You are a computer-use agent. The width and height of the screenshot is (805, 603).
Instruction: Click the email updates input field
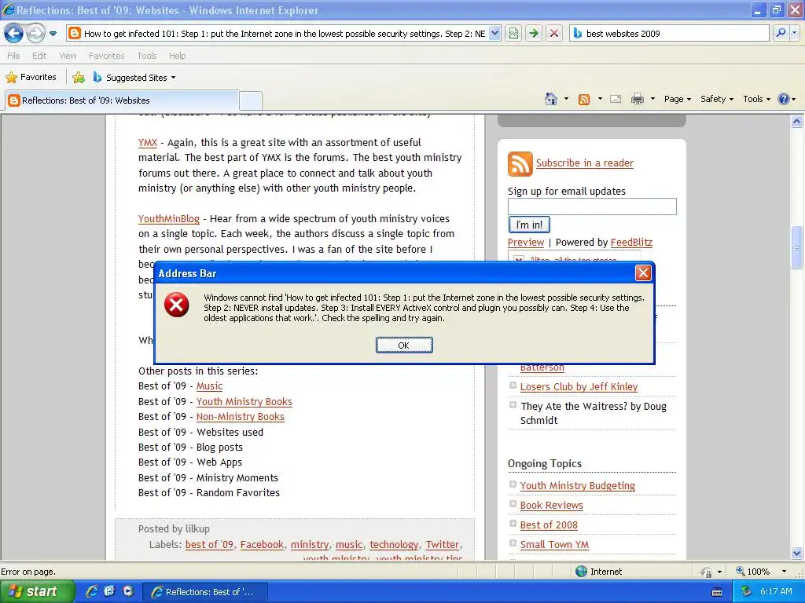592,206
